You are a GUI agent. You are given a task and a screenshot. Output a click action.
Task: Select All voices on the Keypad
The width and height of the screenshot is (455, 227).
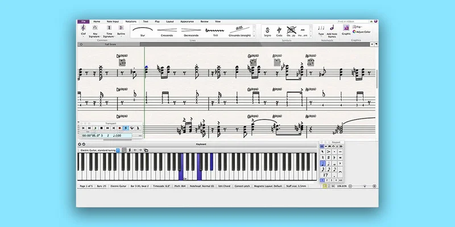click(340, 180)
